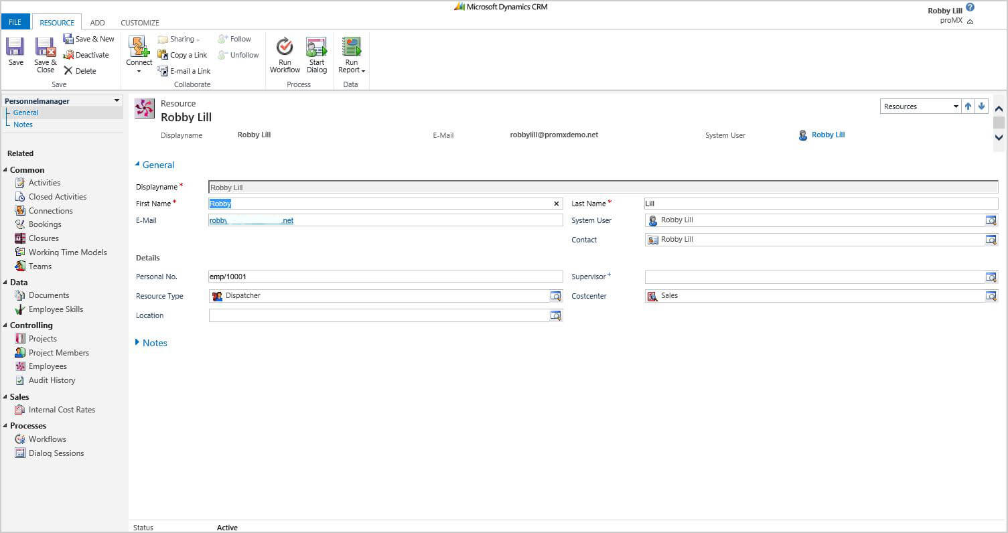This screenshot has width=1008, height=533.
Task: Click the Unfollow ribbon button
Action: 238,55
